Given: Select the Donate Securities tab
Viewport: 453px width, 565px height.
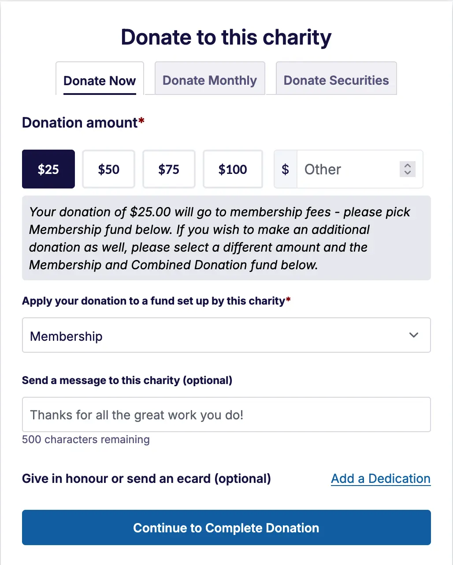Looking at the screenshot, I should (336, 80).
